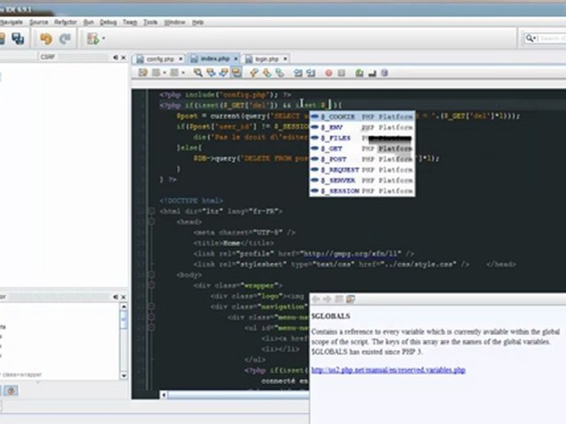
Task: Open the Refactor menu
Action: pyautogui.click(x=65, y=22)
